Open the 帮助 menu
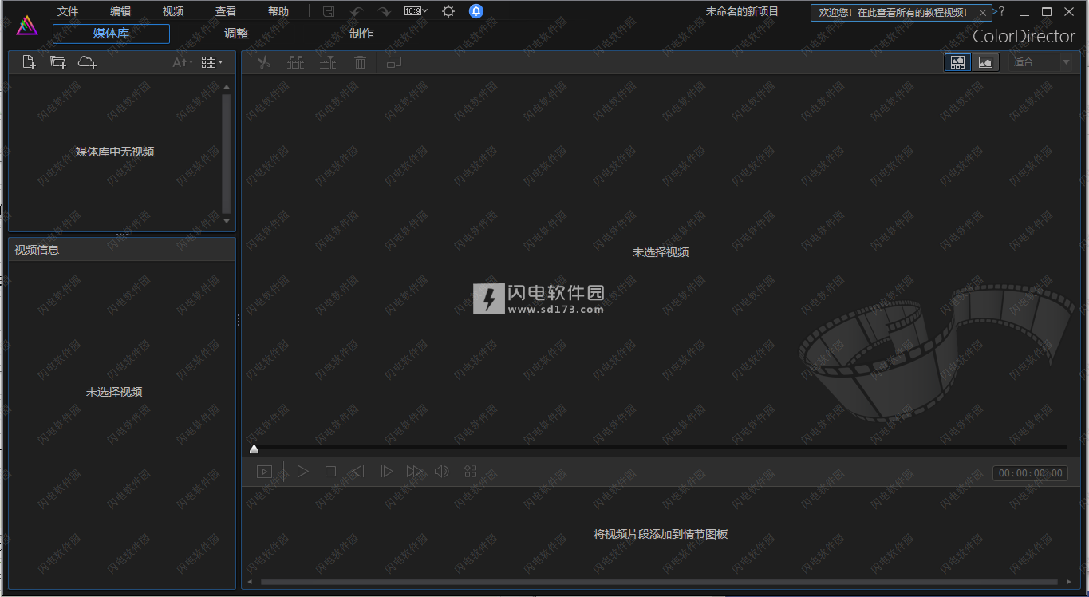Image resolution: width=1089 pixels, height=597 pixels. coord(278,11)
